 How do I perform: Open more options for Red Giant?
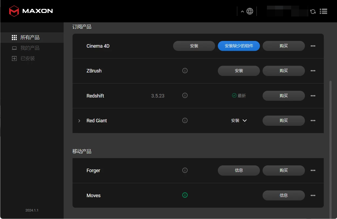click(313, 121)
